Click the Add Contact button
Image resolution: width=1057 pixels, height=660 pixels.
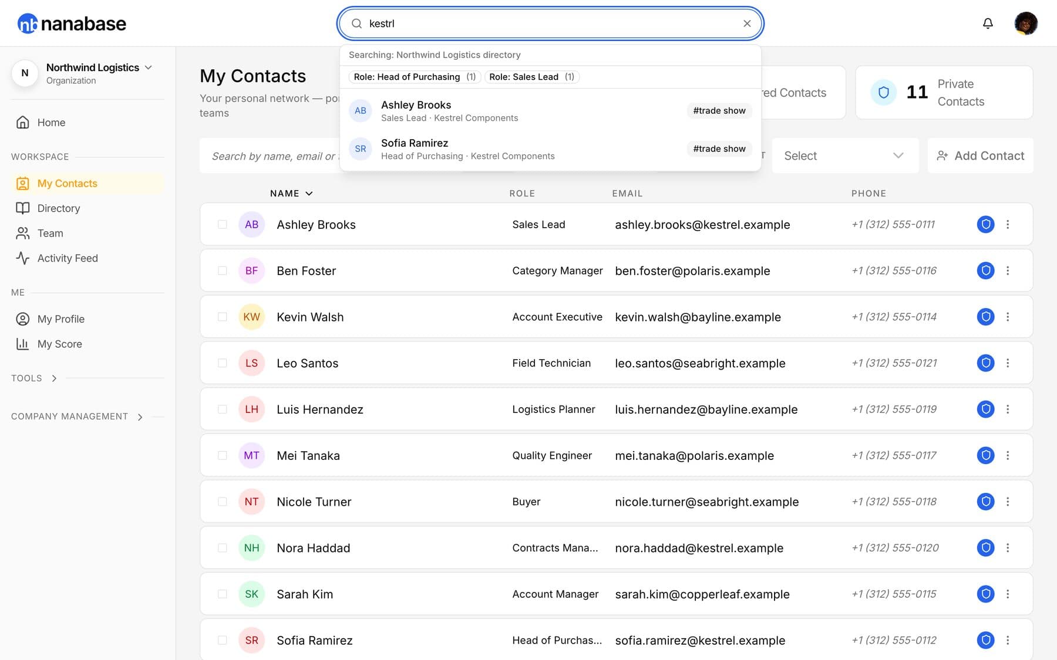coord(980,155)
